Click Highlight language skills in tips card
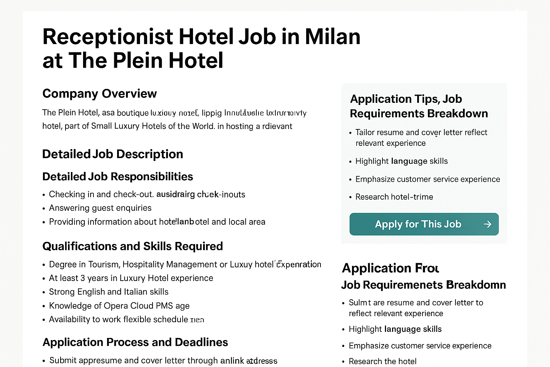 point(402,161)
